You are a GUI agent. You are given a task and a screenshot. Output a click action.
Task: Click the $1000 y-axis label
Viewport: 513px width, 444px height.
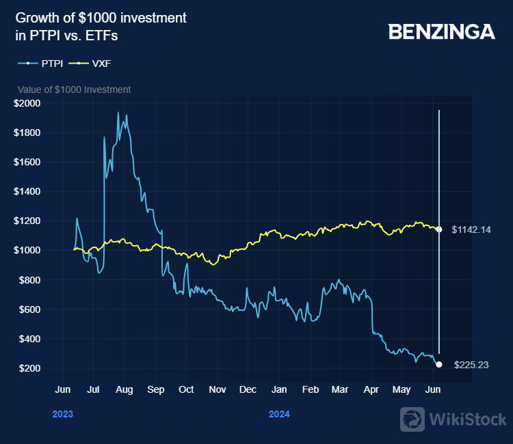click(28, 251)
